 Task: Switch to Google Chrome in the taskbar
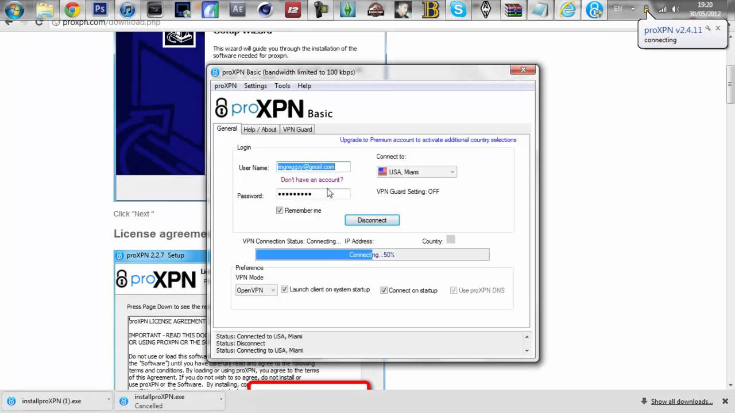(72, 10)
